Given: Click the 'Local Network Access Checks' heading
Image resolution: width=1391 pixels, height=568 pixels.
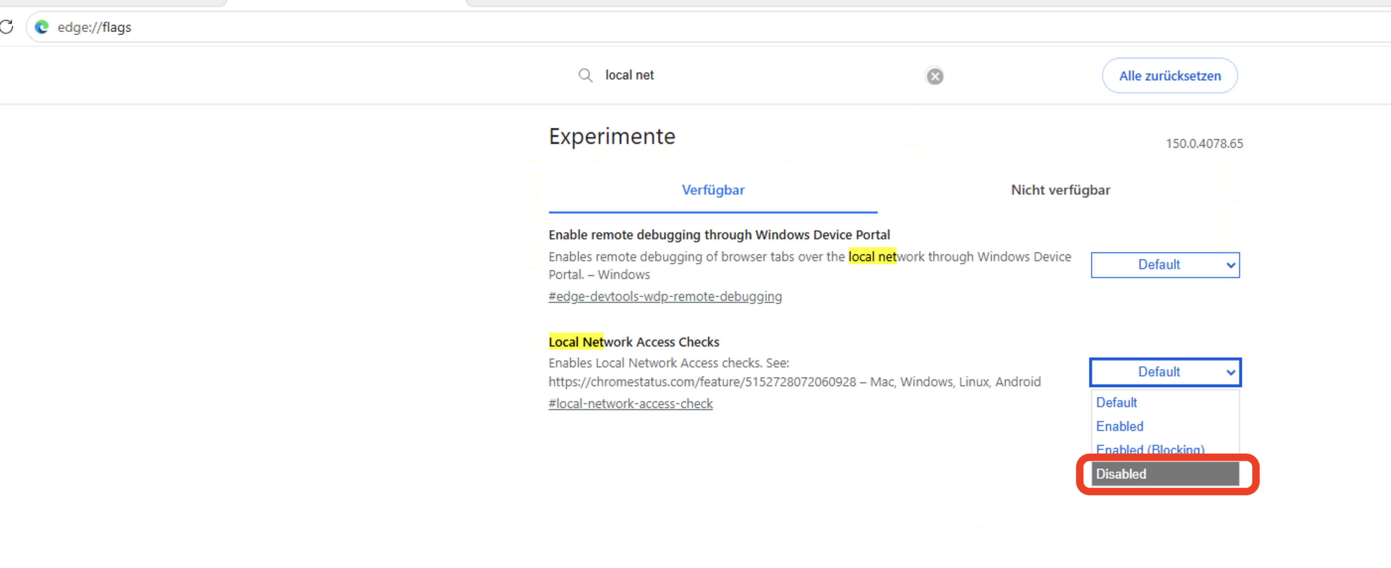Looking at the screenshot, I should point(633,342).
